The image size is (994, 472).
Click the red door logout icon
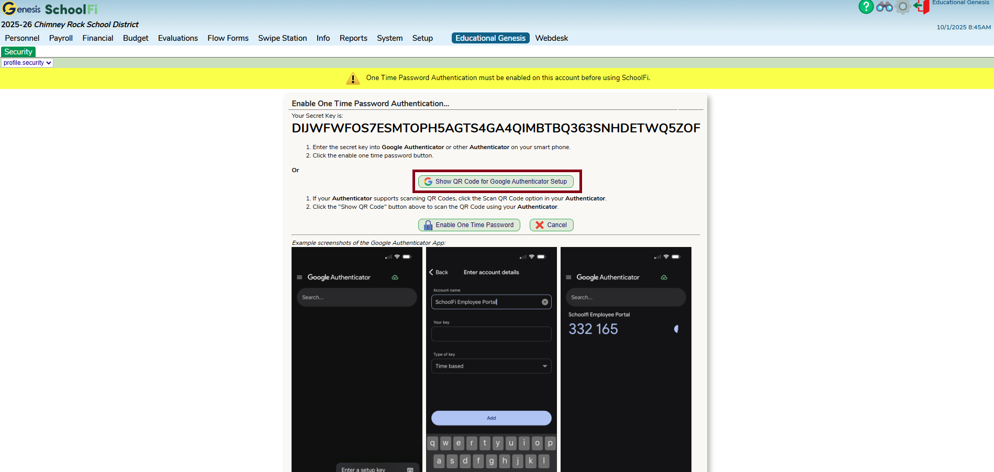point(921,7)
